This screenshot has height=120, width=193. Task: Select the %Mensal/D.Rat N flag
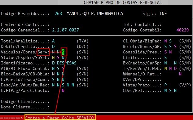coord(180,74)
